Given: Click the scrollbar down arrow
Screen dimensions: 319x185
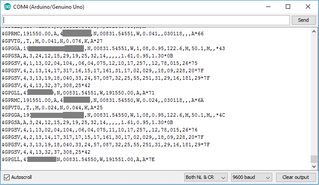Looking at the screenshot, I should pyautogui.click(x=313, y=166).
